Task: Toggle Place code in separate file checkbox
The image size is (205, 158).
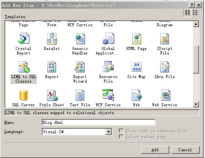Action: tap(121, 131)
